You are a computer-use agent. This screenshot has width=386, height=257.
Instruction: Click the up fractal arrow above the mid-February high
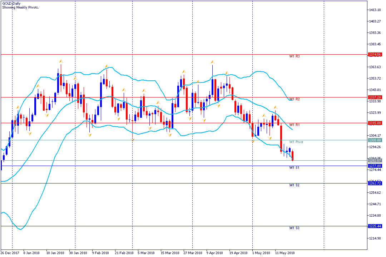107,66
